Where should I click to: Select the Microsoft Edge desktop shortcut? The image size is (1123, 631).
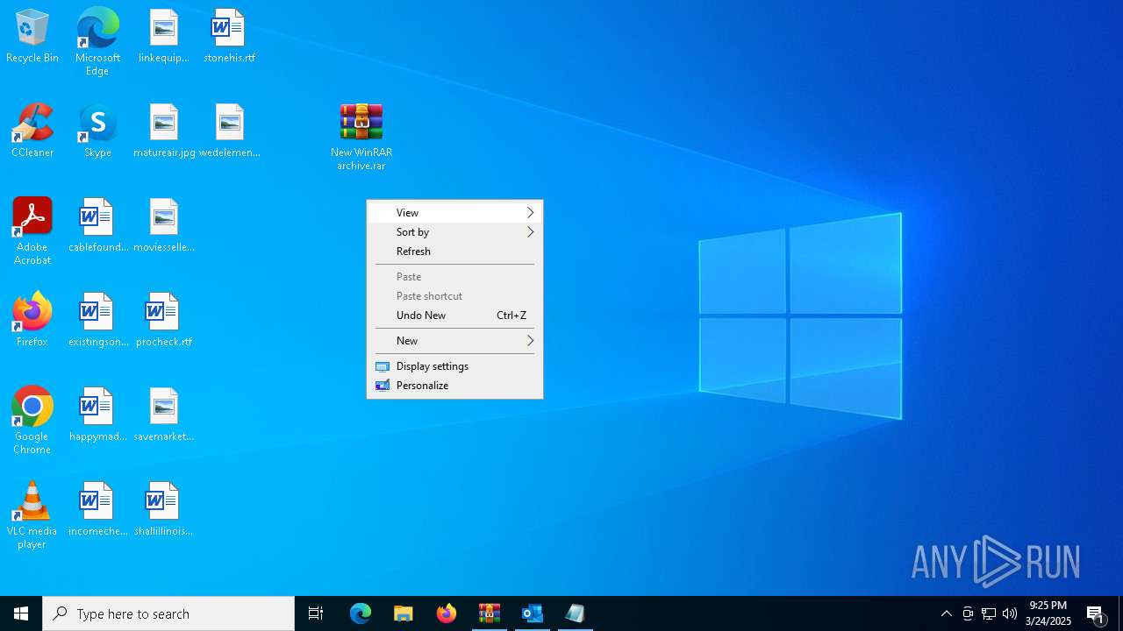97,42
